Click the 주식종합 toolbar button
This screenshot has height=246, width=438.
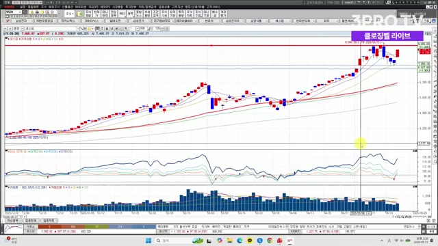point(88,14)
